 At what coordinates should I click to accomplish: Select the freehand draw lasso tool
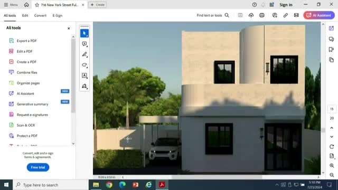tap(84, 65)
